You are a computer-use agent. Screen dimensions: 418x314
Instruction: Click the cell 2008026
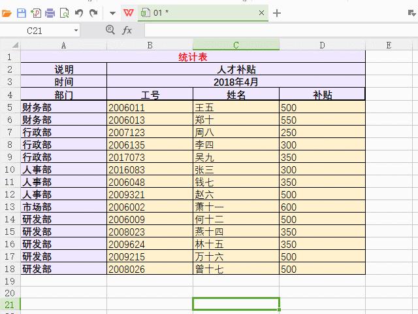point(150,269)
